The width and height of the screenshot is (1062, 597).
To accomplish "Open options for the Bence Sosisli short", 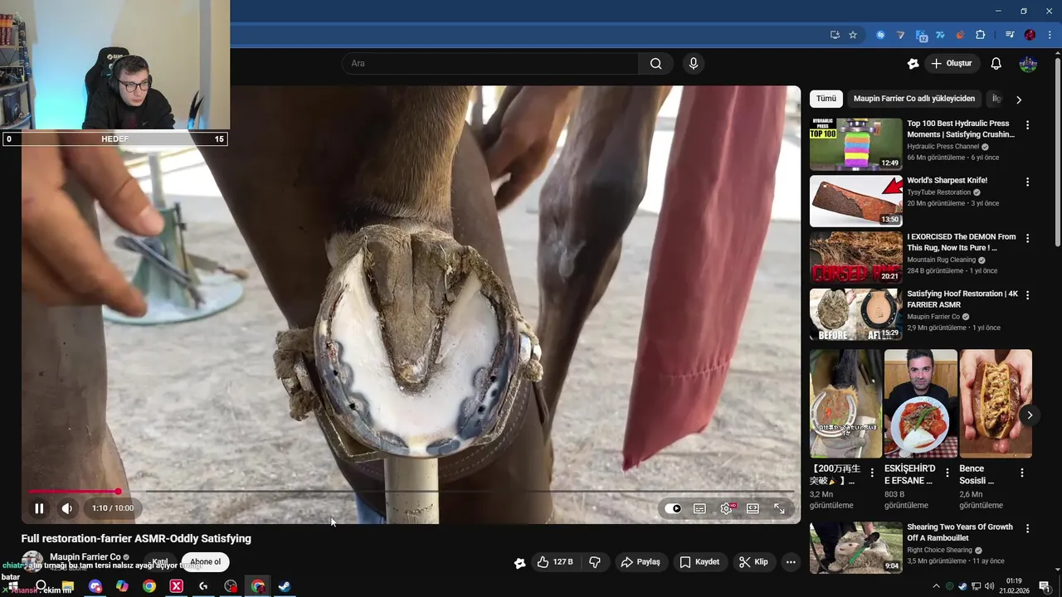I will 1022,473.
